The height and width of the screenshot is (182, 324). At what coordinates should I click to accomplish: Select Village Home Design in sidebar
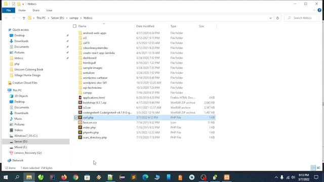point(27,75)
